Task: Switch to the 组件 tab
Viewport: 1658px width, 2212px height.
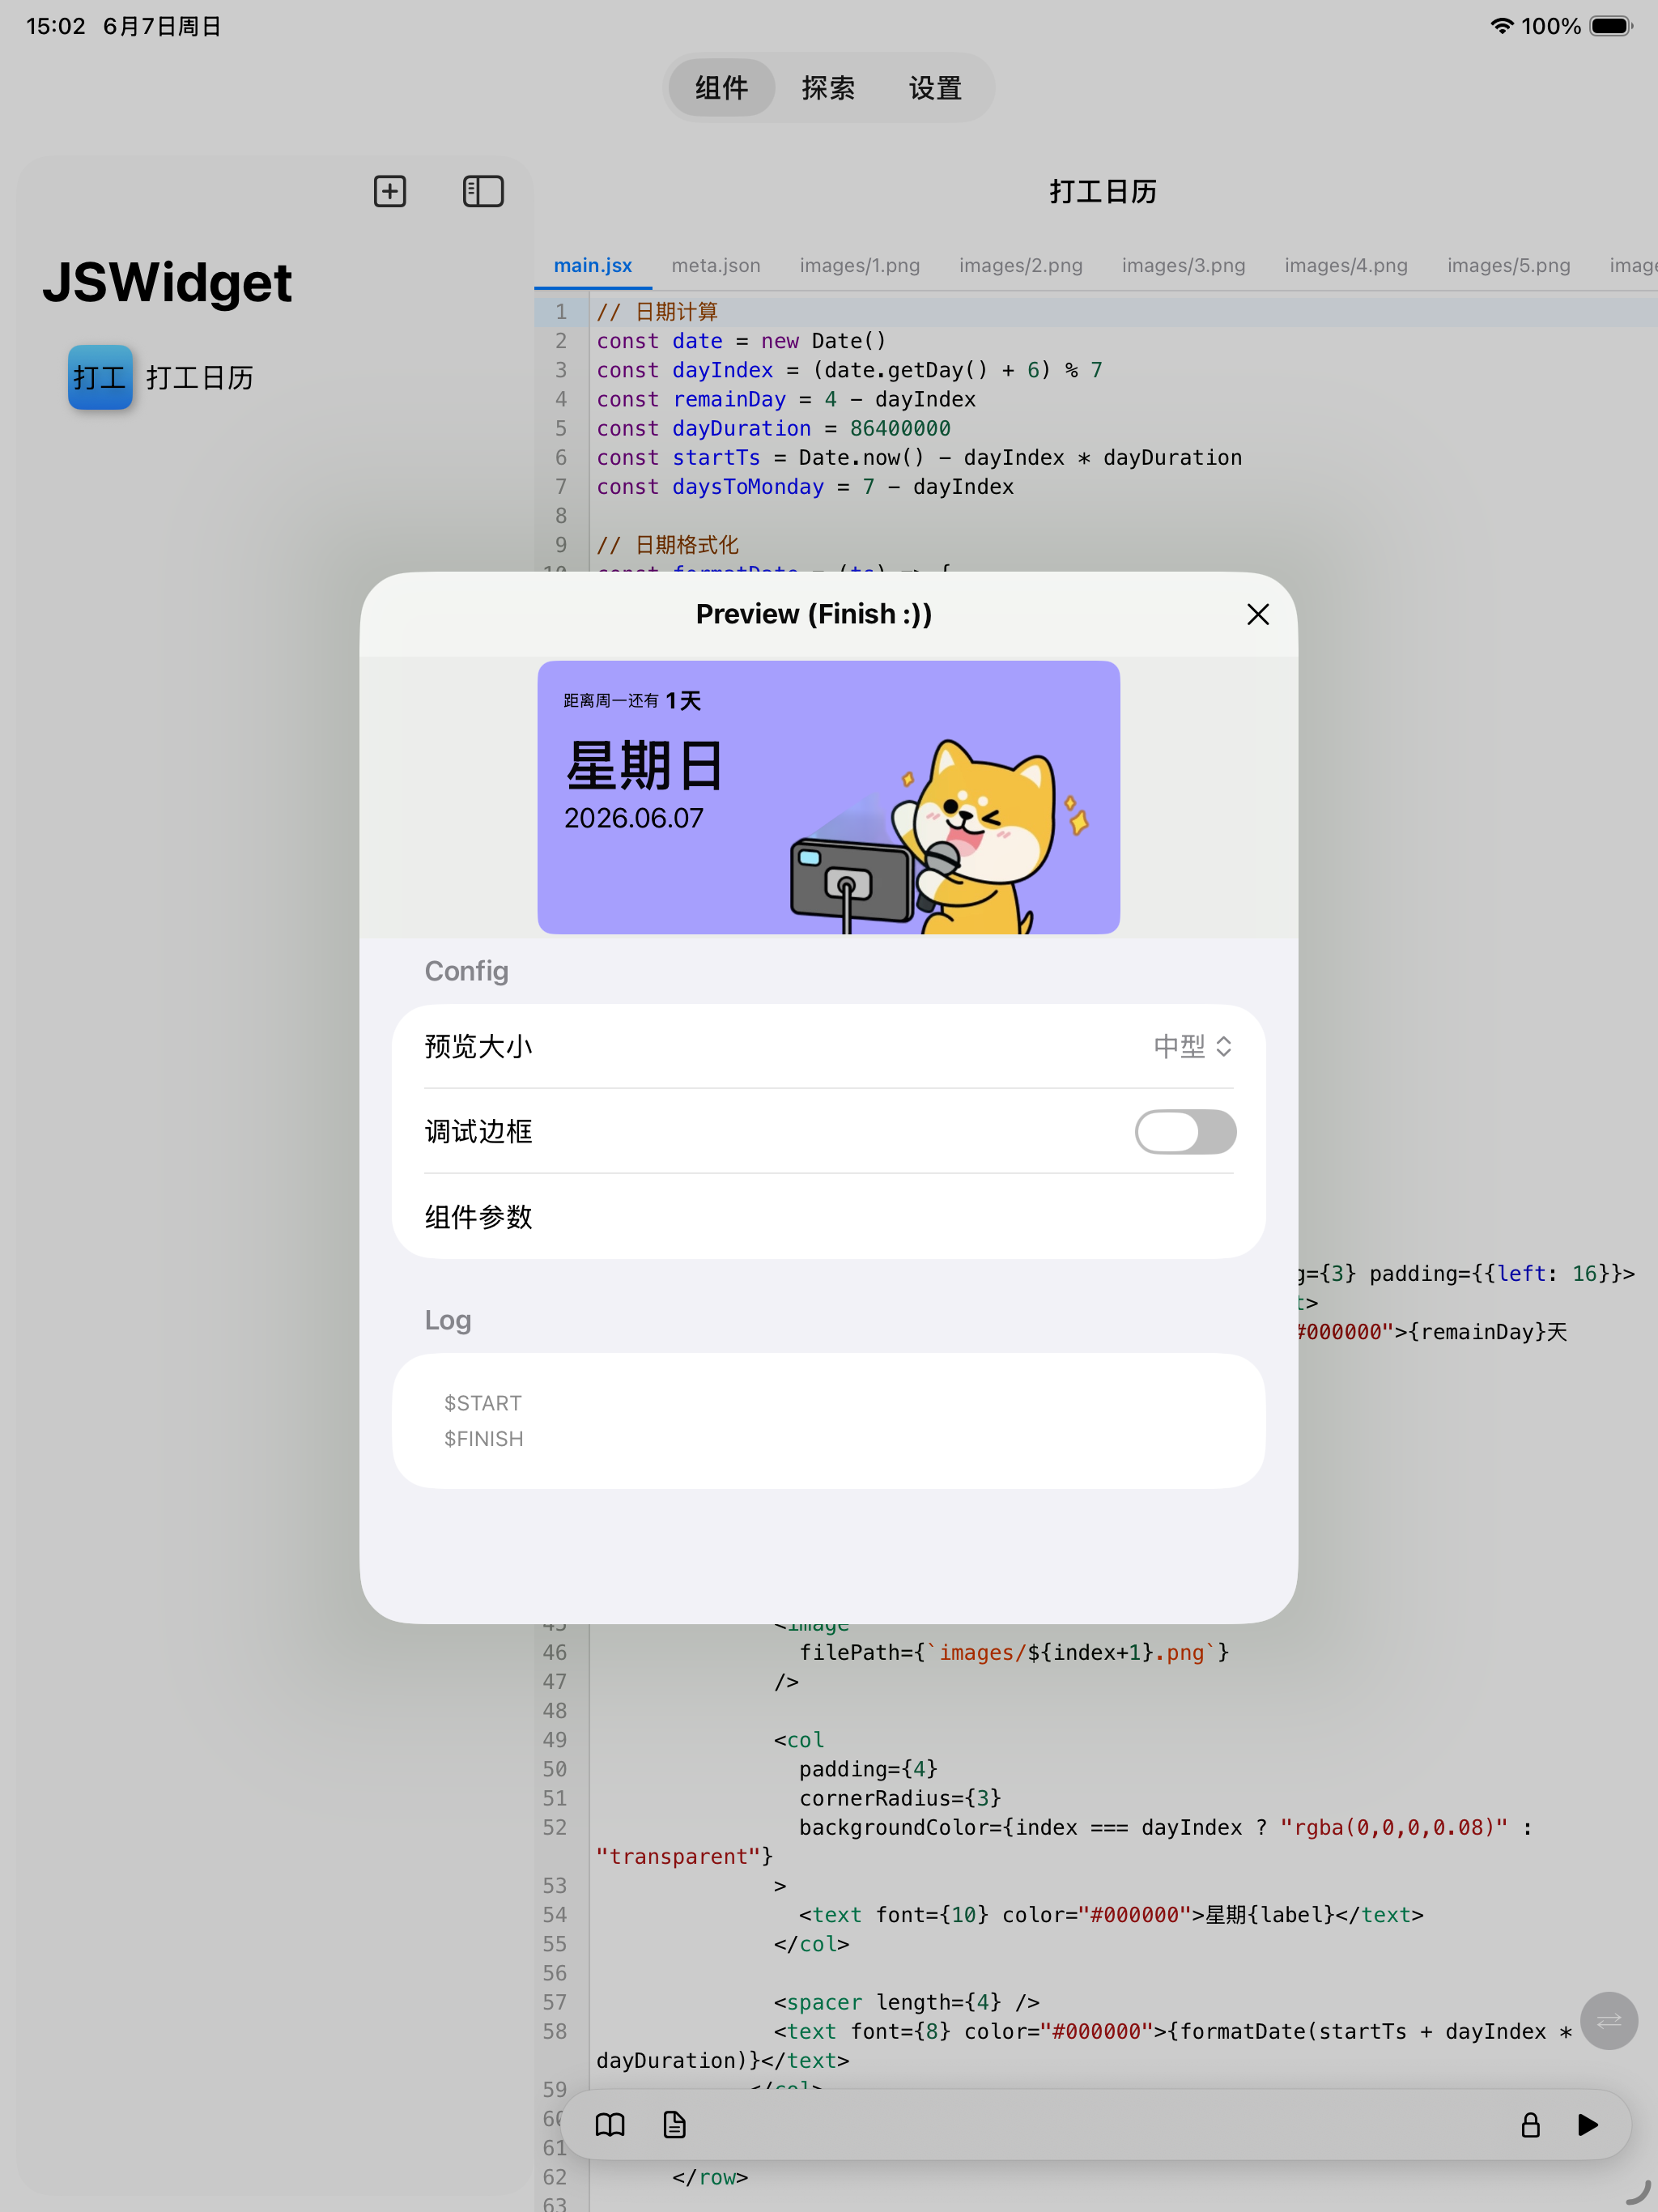Action: 722,88
